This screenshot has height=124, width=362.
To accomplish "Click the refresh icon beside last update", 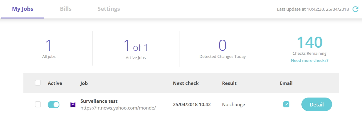I will point(355,9).
